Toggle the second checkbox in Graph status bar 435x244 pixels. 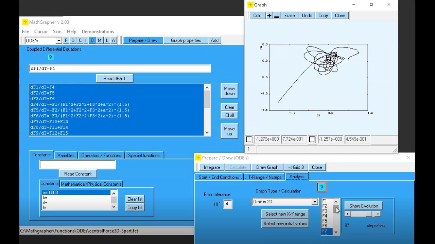coord(312,139)
